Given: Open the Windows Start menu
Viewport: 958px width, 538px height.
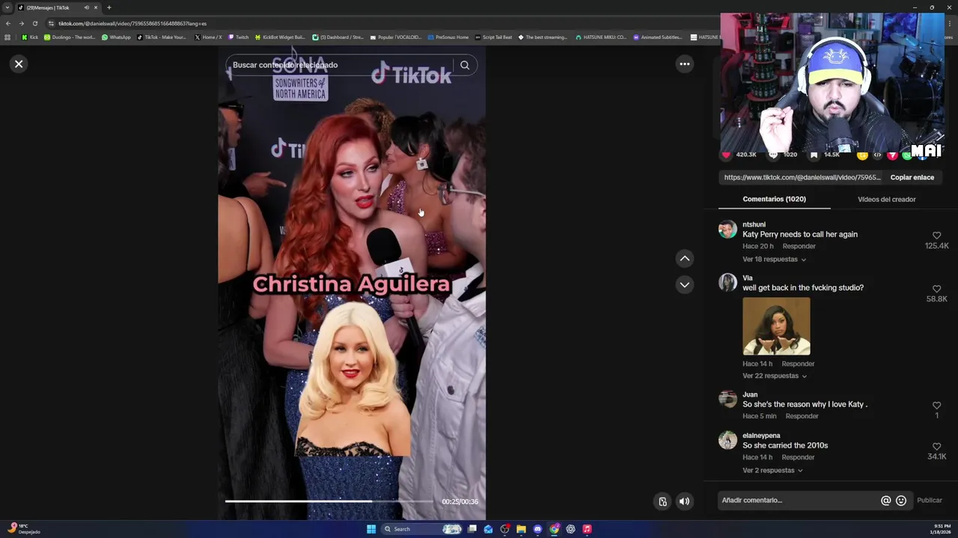Looking at the screenshot, I should [x=371, y=529].
